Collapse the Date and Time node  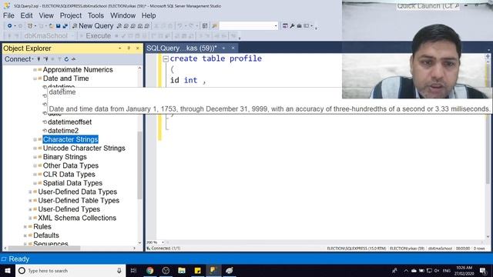pos(35,78)
